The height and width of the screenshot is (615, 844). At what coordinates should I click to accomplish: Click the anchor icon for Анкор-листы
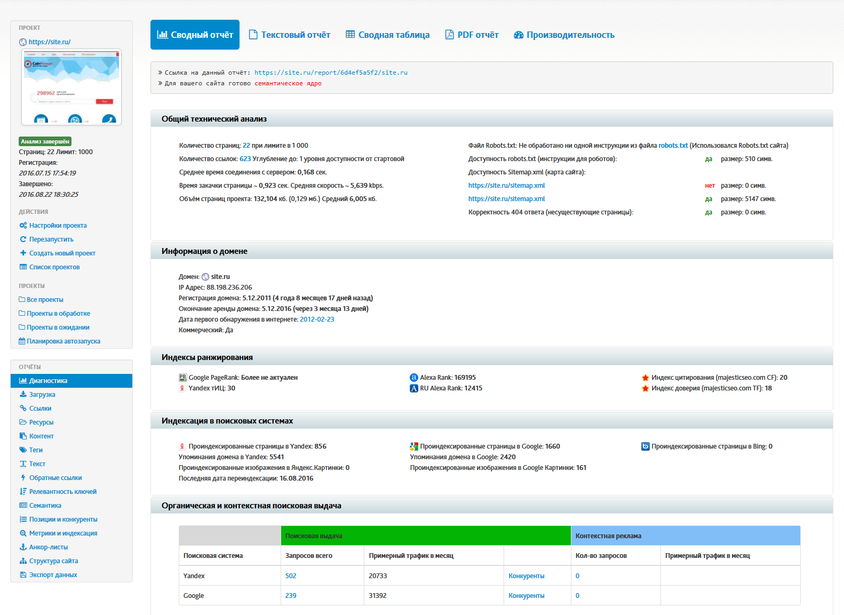point(23,547)
